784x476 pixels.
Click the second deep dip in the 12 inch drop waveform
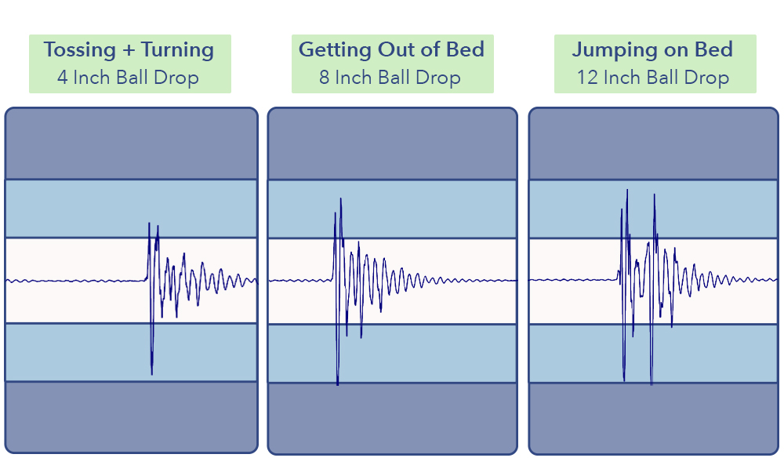point(652,383)
